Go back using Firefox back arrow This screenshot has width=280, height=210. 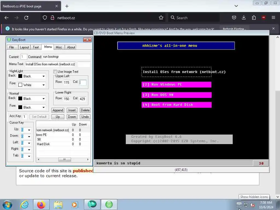(7, 18)
